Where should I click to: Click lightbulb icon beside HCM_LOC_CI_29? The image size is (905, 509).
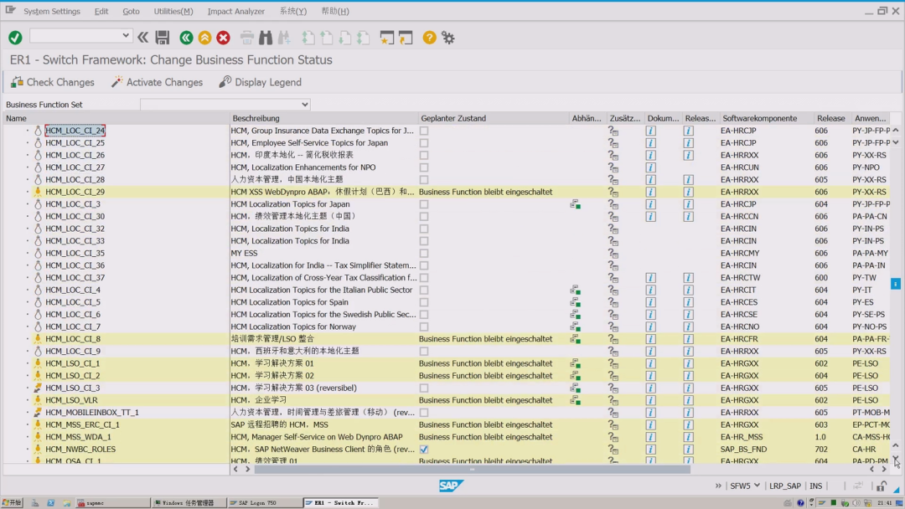coord(38,192)
